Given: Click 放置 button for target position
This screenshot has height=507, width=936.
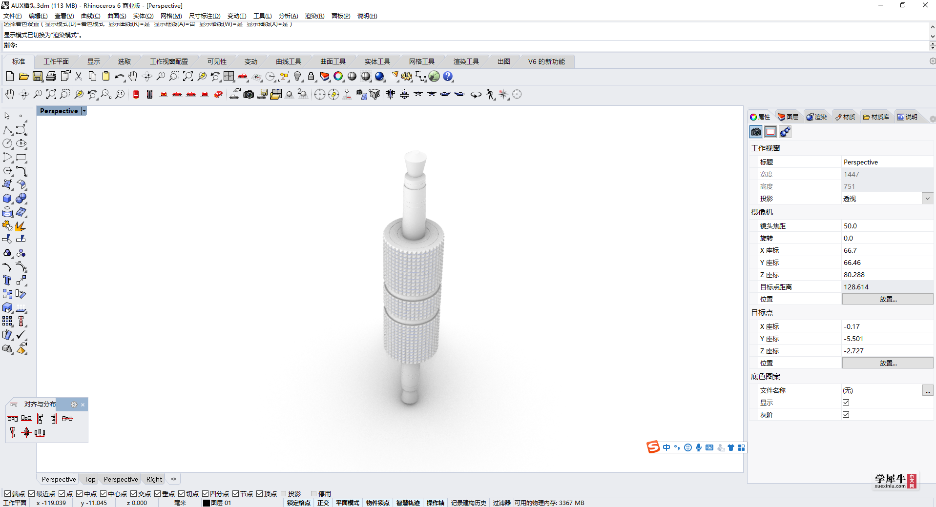Looking at the screenshot, I should pyautogui.click(x=888, y=363).
